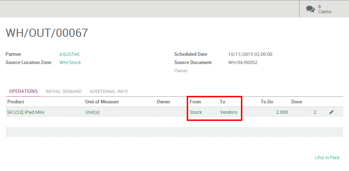The height and width of the screenshot is (171, 349).
Task: Sort by Unit of Measure column header
Action: point(102,102)
